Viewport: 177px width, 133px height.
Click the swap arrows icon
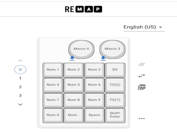coord(142,76)
